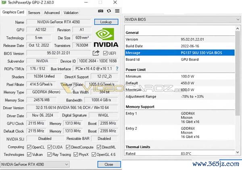The image size is (242, 170).
Task: Toggle the OpenCL checkbox
Action: [x=29, y=147]
